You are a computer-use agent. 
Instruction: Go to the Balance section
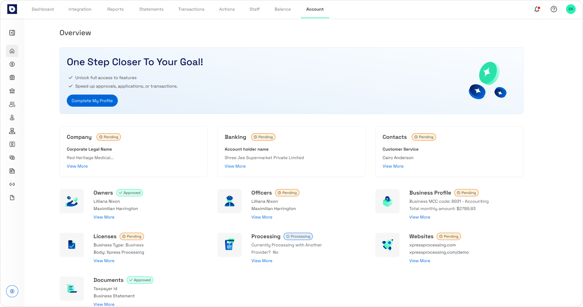[x=282, y=9]
